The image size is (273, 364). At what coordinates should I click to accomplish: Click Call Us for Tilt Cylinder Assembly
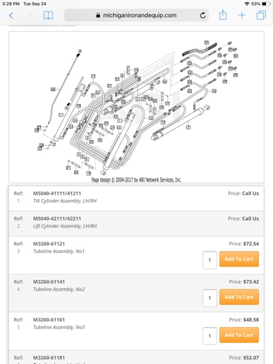click(250, 193)
